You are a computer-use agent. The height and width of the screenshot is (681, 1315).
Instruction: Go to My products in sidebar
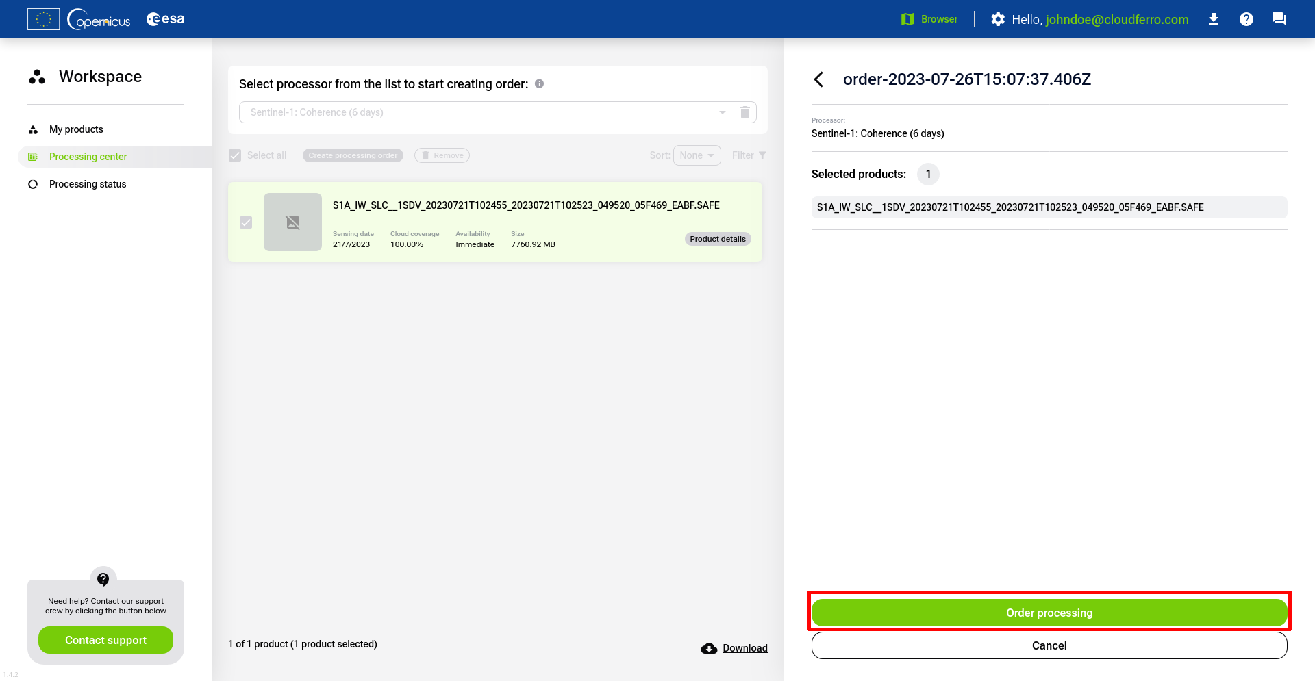pyautogui.click(x=76, y=129)
